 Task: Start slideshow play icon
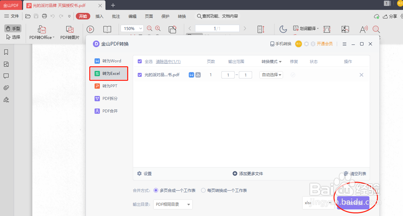pos(90,29)
